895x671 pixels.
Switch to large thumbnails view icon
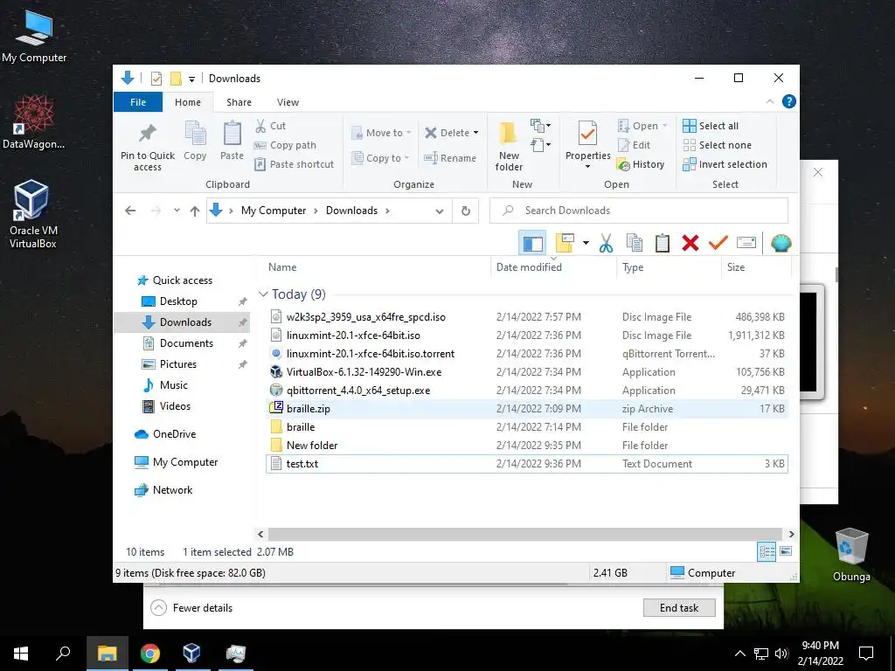coord(786,551)
